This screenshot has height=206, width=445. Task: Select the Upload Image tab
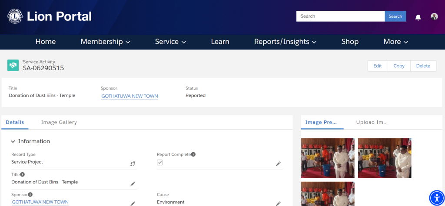(x=372, y=122)
